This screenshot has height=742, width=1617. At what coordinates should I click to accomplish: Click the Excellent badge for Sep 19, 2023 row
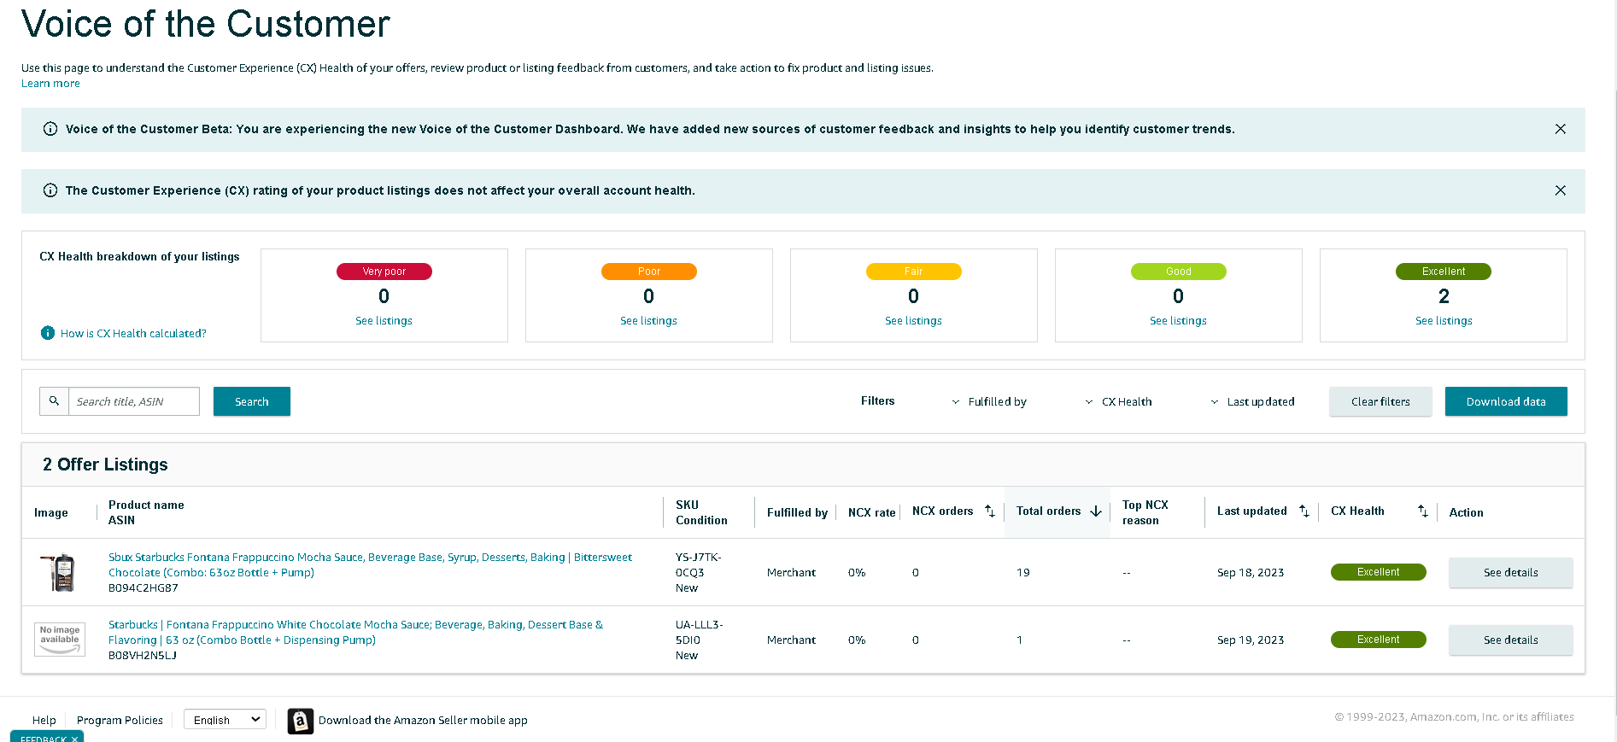[1379, 640]
